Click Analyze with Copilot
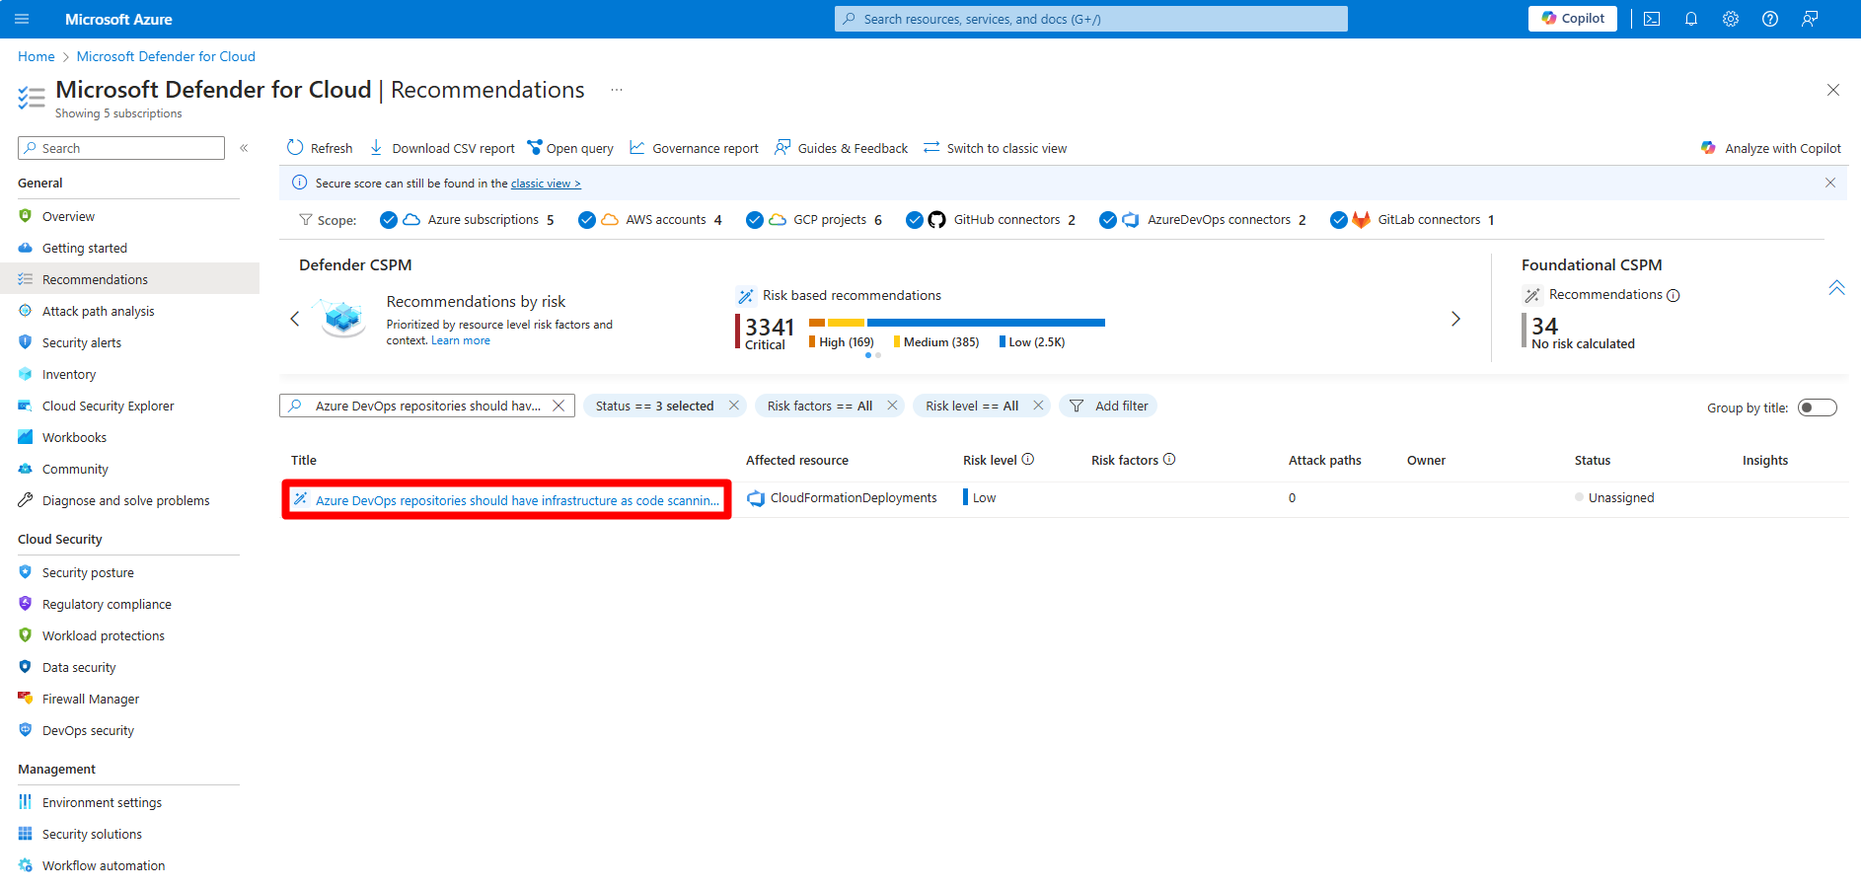This screenshot has width=1861, height=889. 1771,148
